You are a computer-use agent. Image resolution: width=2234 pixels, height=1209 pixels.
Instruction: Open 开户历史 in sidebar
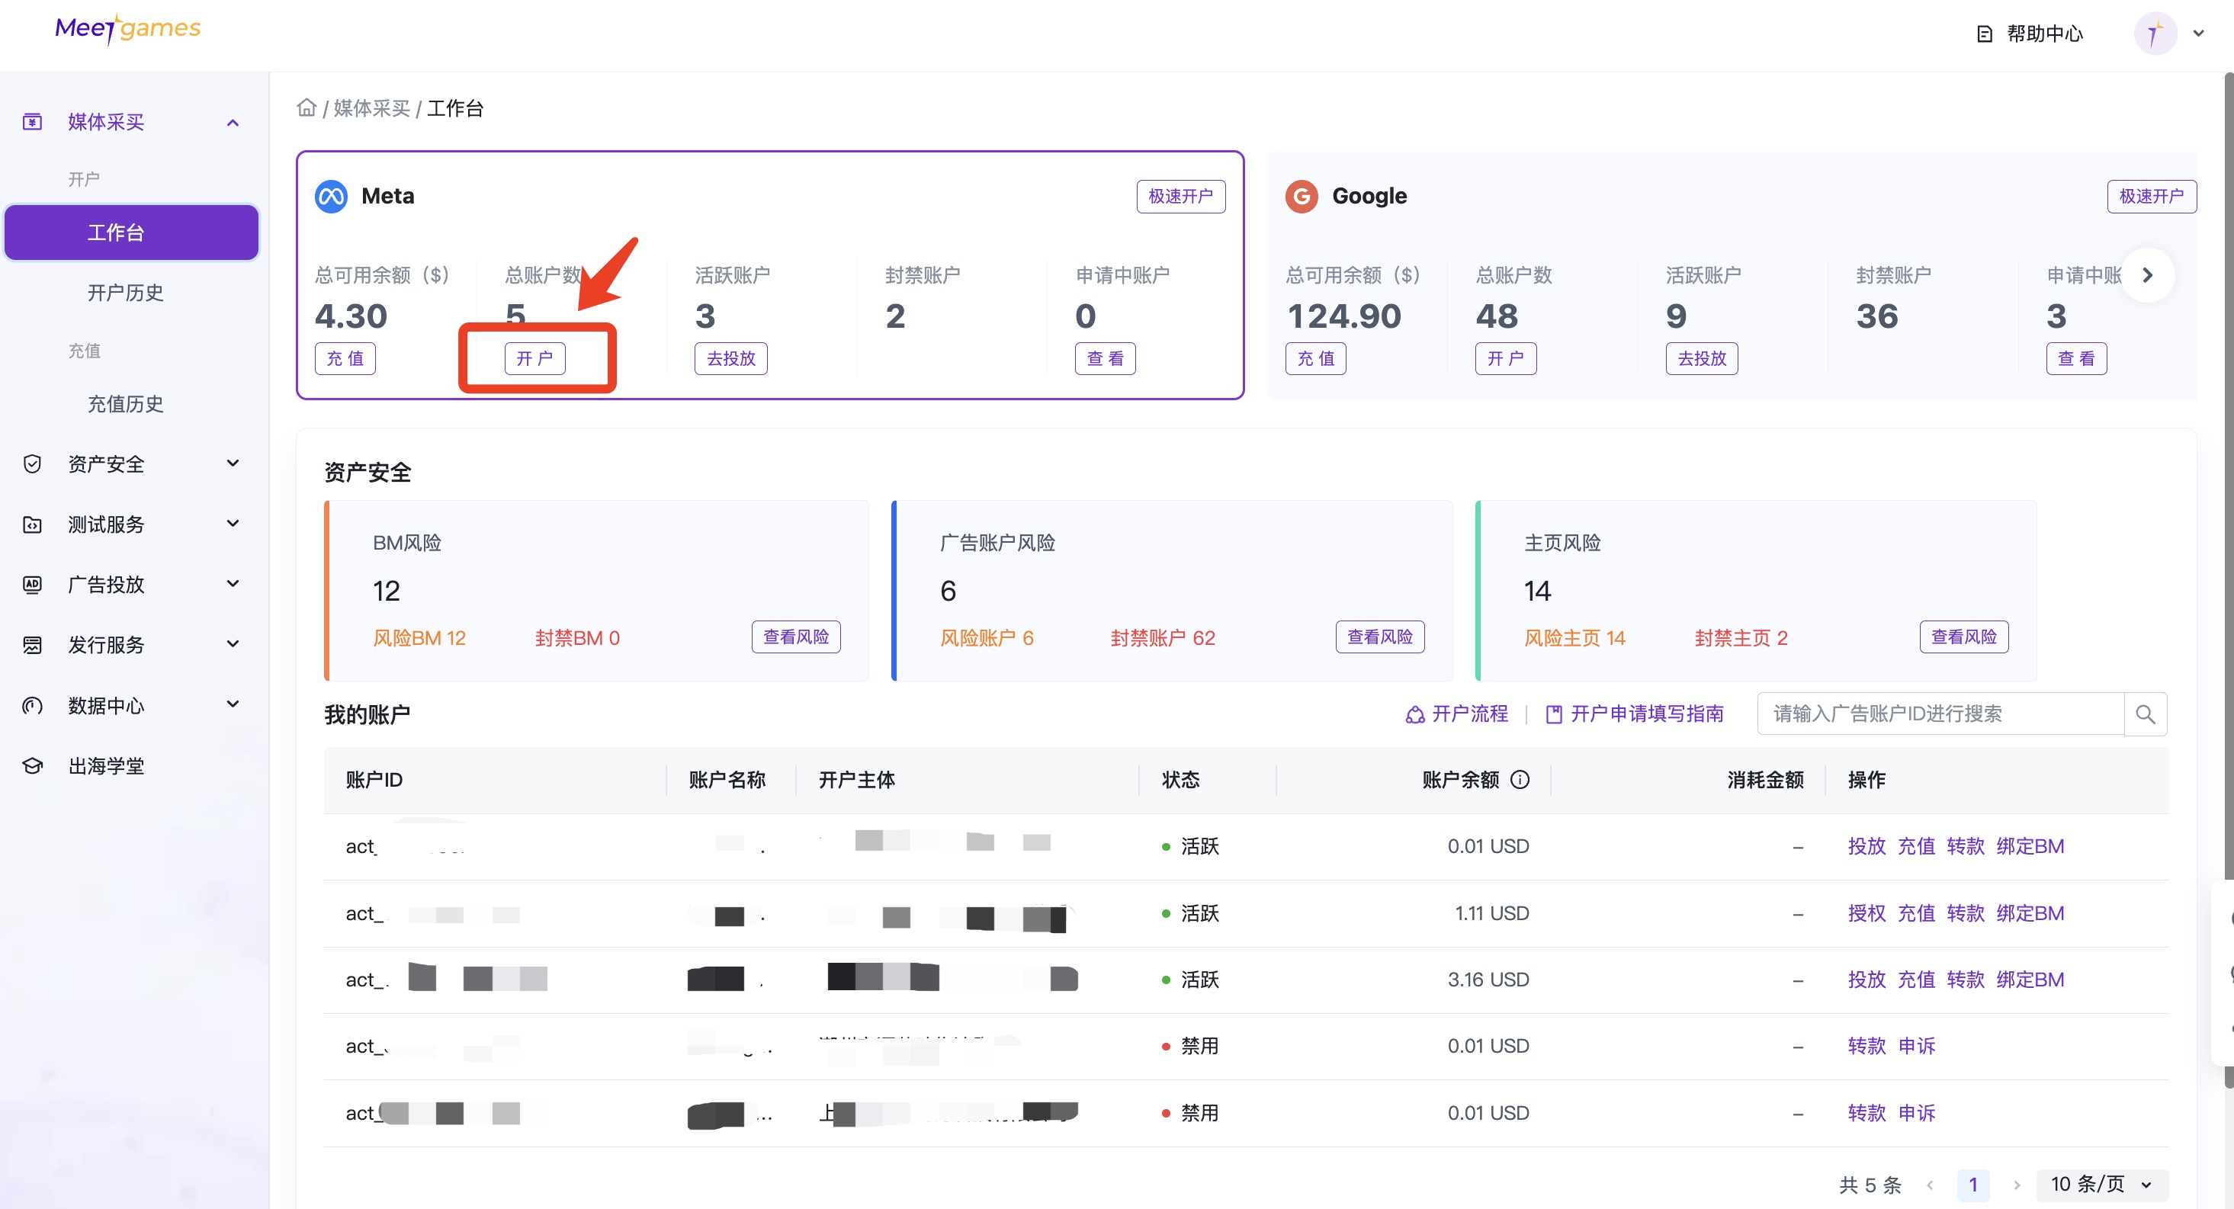tap(125, 292)
